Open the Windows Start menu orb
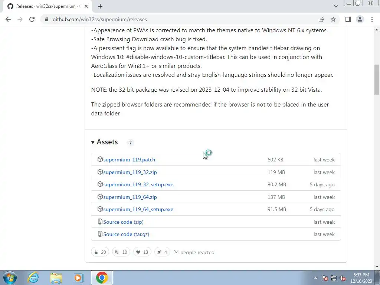 (10, 278)
